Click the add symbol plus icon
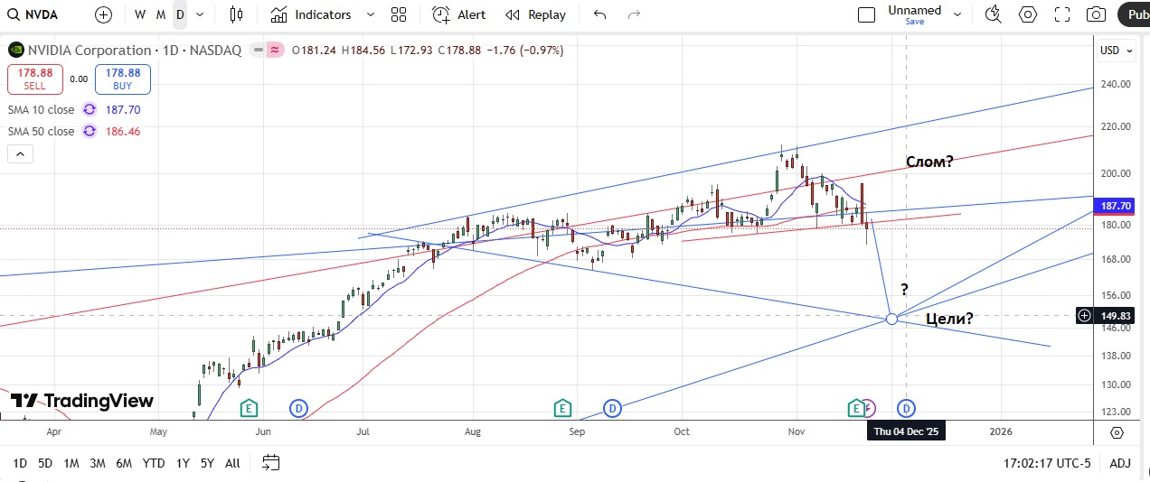The width and height of the screenshot is (1150, 482). (104, 14)
